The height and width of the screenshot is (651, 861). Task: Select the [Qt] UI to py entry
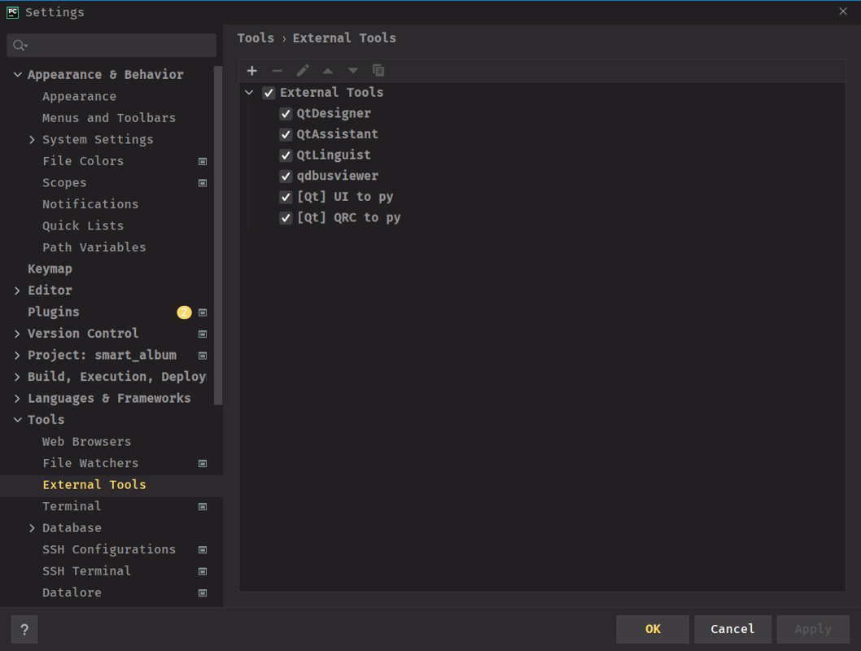tap(345, 197)
